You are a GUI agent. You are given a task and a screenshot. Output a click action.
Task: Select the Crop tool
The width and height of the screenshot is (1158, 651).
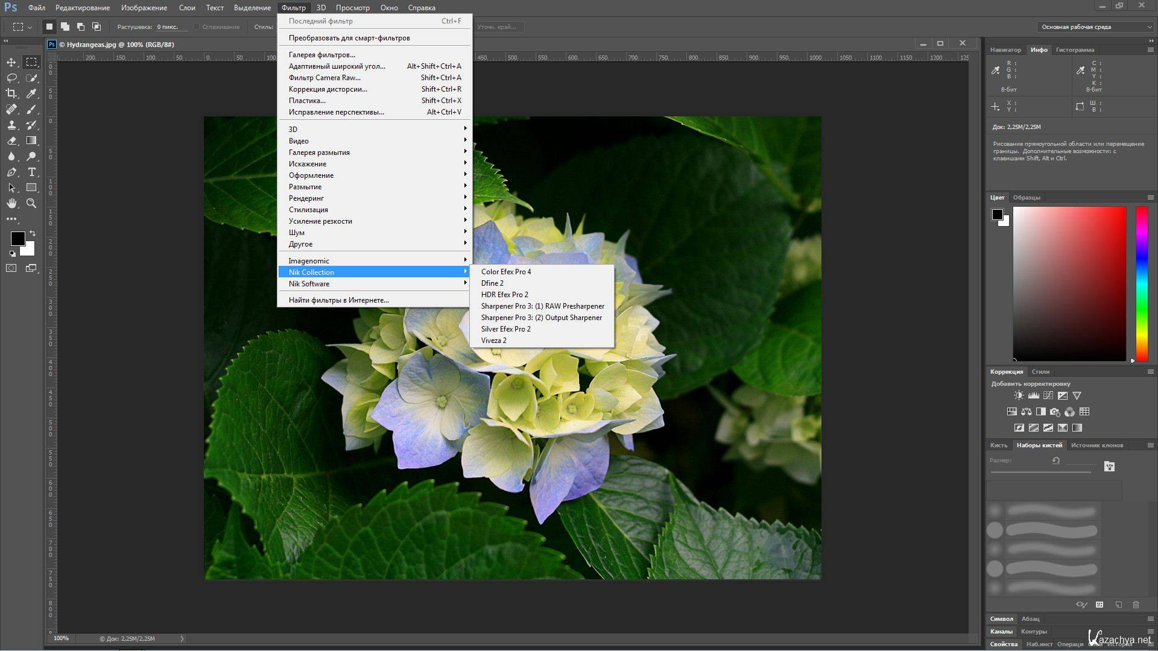[x=11, y=94]
